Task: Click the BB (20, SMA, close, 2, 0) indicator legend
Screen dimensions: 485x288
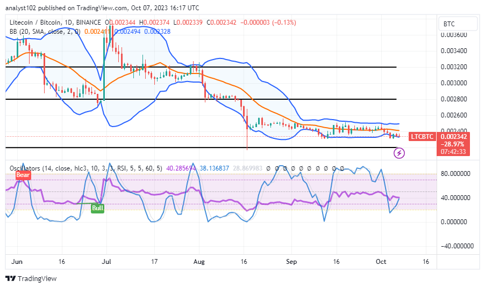Action: pyautogui.click(x=45, y=32)
